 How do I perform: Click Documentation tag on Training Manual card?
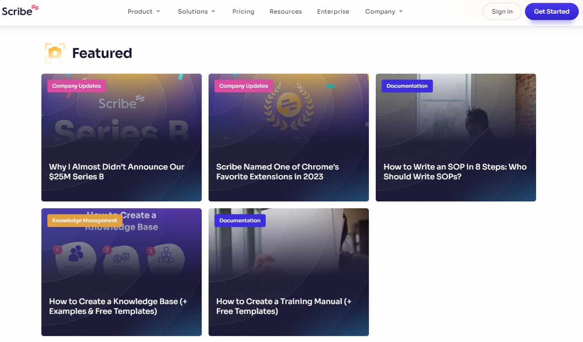(x=240, y=221)
